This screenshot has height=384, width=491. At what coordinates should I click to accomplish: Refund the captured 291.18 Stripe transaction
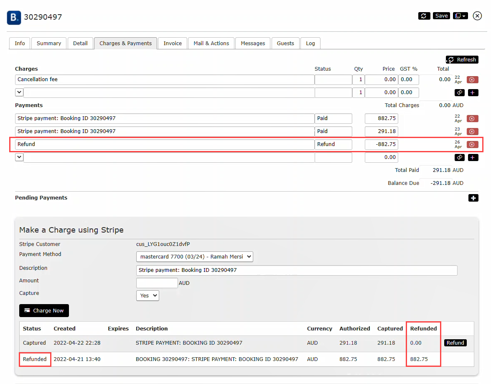pyautogui.click(x=455, y=343)
